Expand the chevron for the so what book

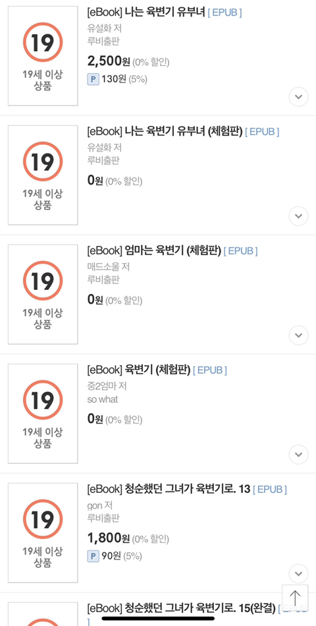click(x=298, y=454)
